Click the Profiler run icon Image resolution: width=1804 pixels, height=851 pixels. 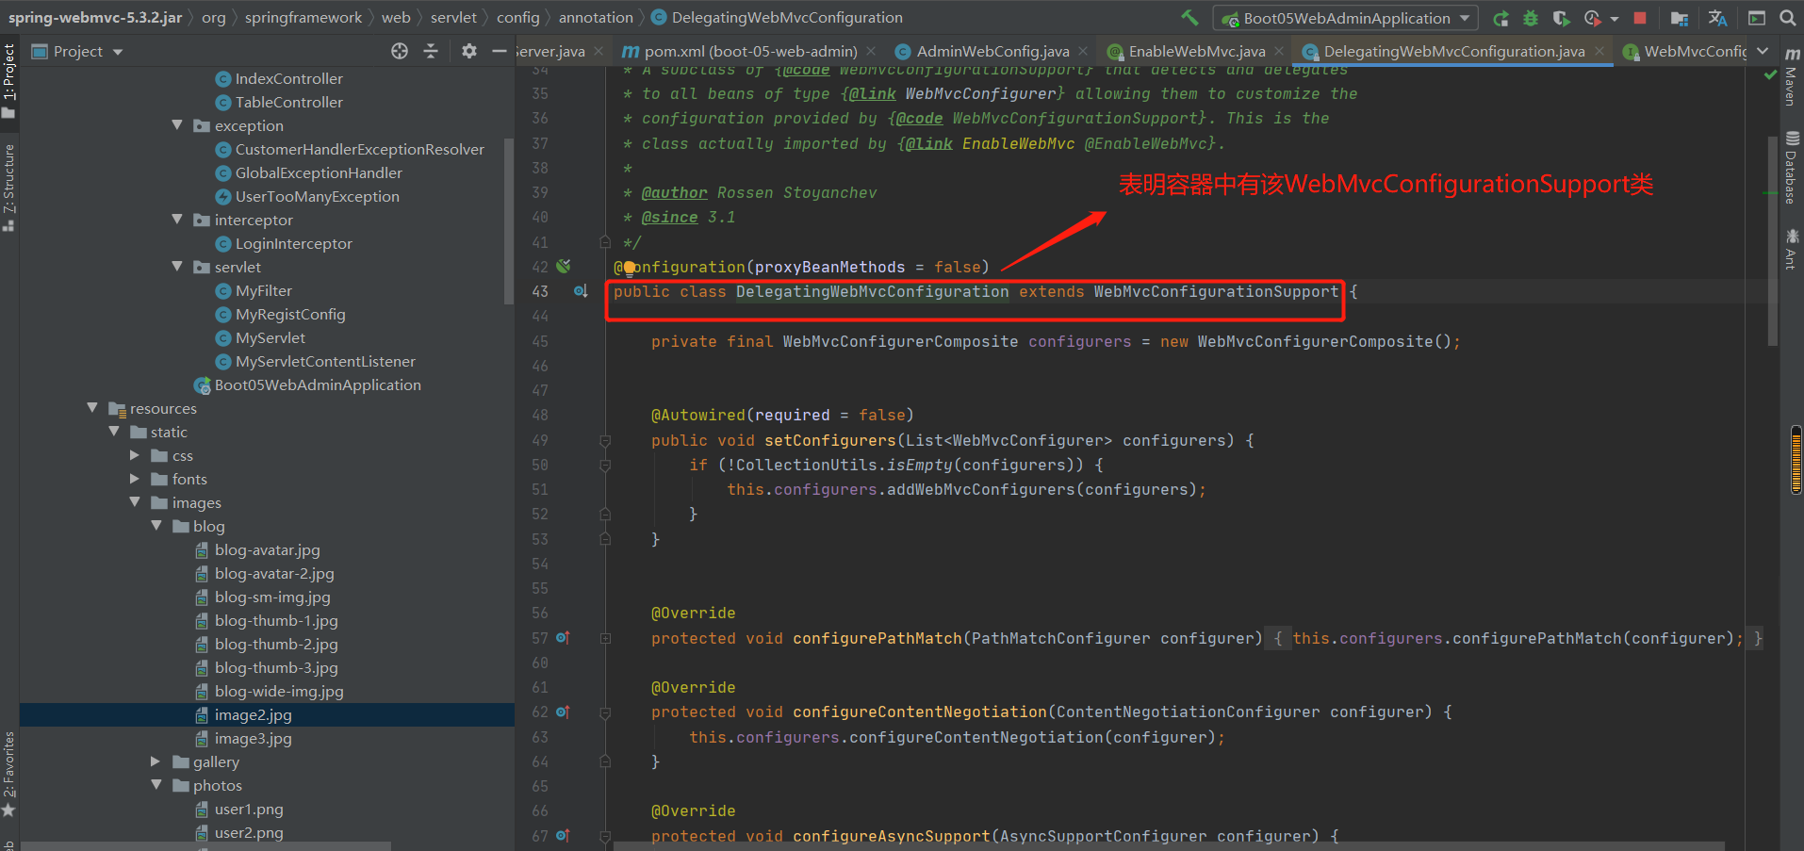(1593, 18)
